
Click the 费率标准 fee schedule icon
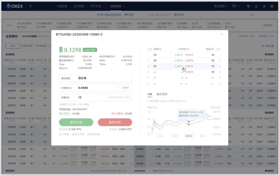[x=93, y=134]
